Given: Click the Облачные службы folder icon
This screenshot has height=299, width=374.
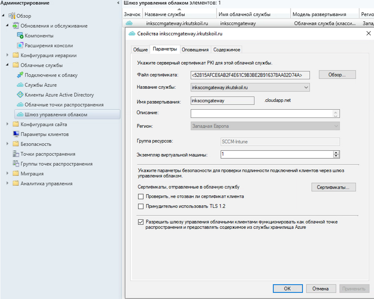Looking at the screenshot, I should pyautogui.click(x=16, y=65).
